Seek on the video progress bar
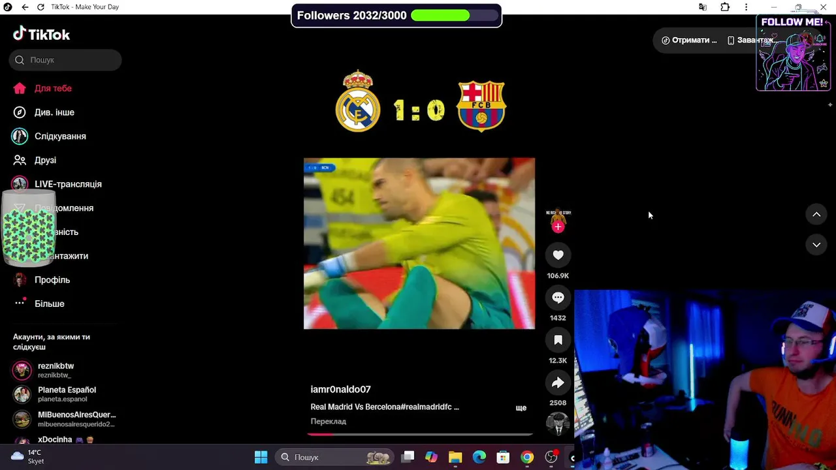The image size is (836, 470). point(420,433)
